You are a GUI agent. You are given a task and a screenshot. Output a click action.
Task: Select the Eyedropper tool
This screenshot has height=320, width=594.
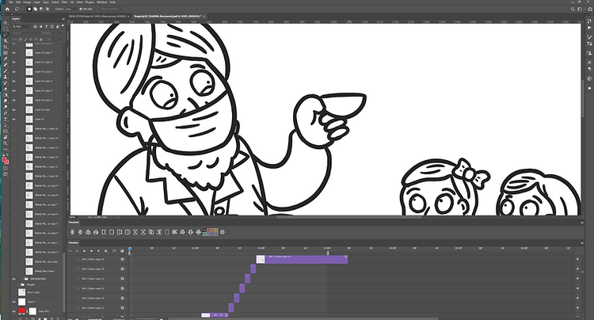[6, 59]
